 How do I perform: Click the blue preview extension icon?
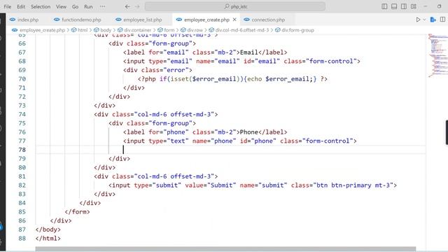pyautogui.click(x=433, y=20)
